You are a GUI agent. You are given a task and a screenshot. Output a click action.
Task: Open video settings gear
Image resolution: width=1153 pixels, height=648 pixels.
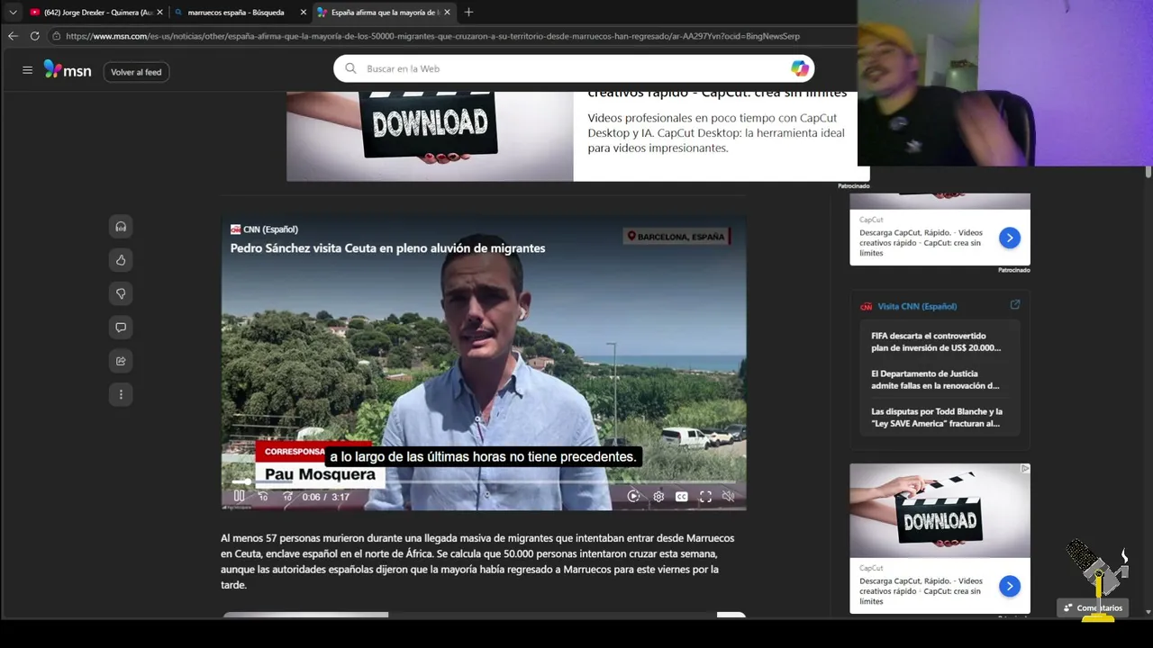pos(658,496)
